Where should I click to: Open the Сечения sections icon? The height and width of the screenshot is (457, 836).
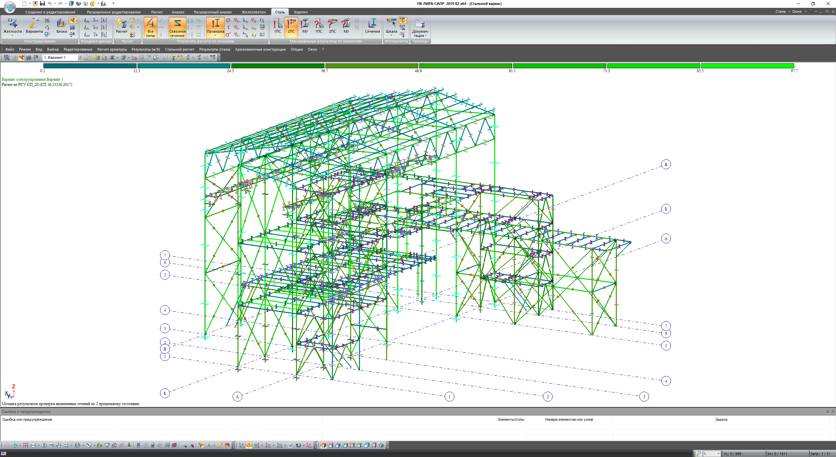pyautogui.click(x=372, y=25)
